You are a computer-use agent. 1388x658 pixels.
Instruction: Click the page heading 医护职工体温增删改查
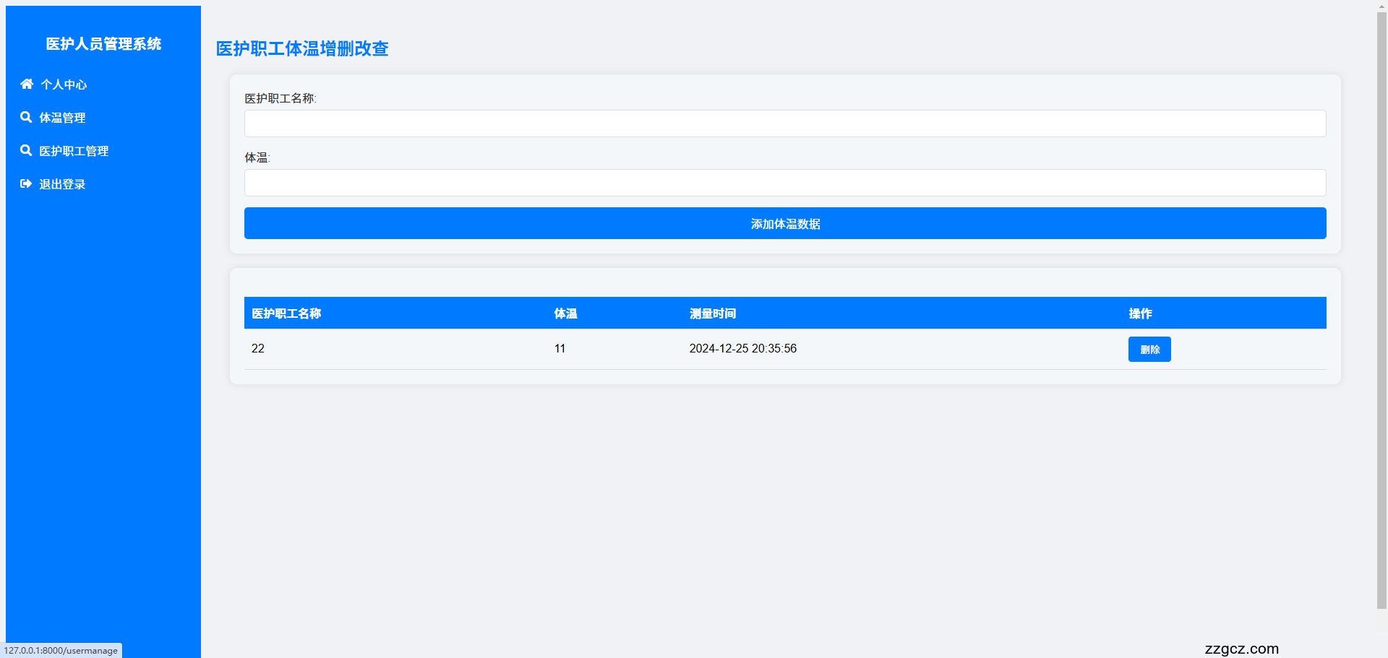pyautogui.click(x=301, y=49)
